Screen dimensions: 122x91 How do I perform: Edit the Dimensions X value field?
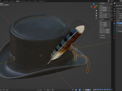click(x=105, y=29)
